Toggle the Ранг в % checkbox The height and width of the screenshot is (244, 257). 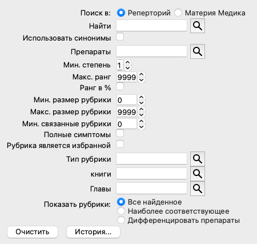click(120, 86)
